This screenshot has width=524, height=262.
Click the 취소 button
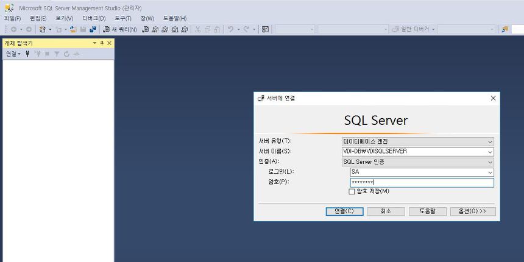tap(386, 211)
